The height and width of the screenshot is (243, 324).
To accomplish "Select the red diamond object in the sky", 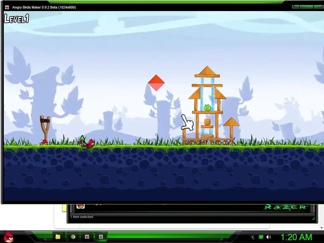I will (156, 83).
